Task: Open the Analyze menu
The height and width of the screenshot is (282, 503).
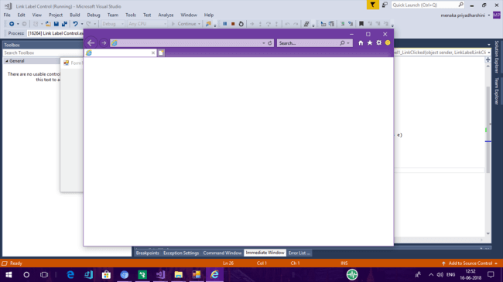Action: click(x=166, y=15)
